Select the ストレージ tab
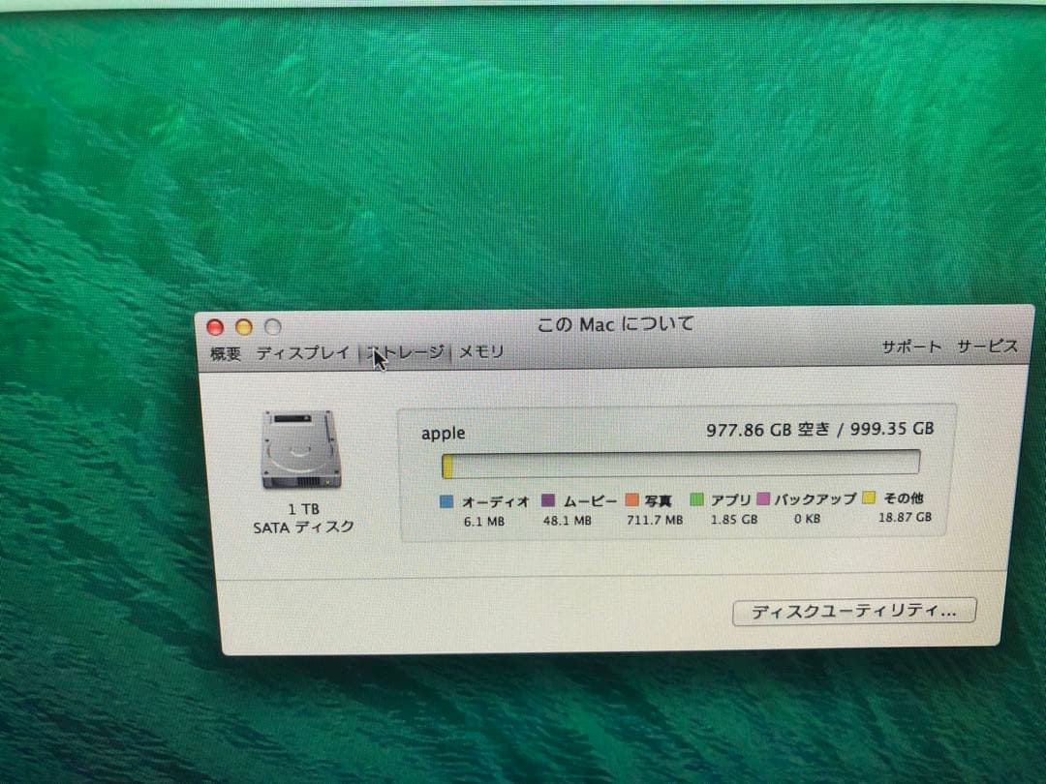Screen dimensions: 1046x784 pos(406,352)
